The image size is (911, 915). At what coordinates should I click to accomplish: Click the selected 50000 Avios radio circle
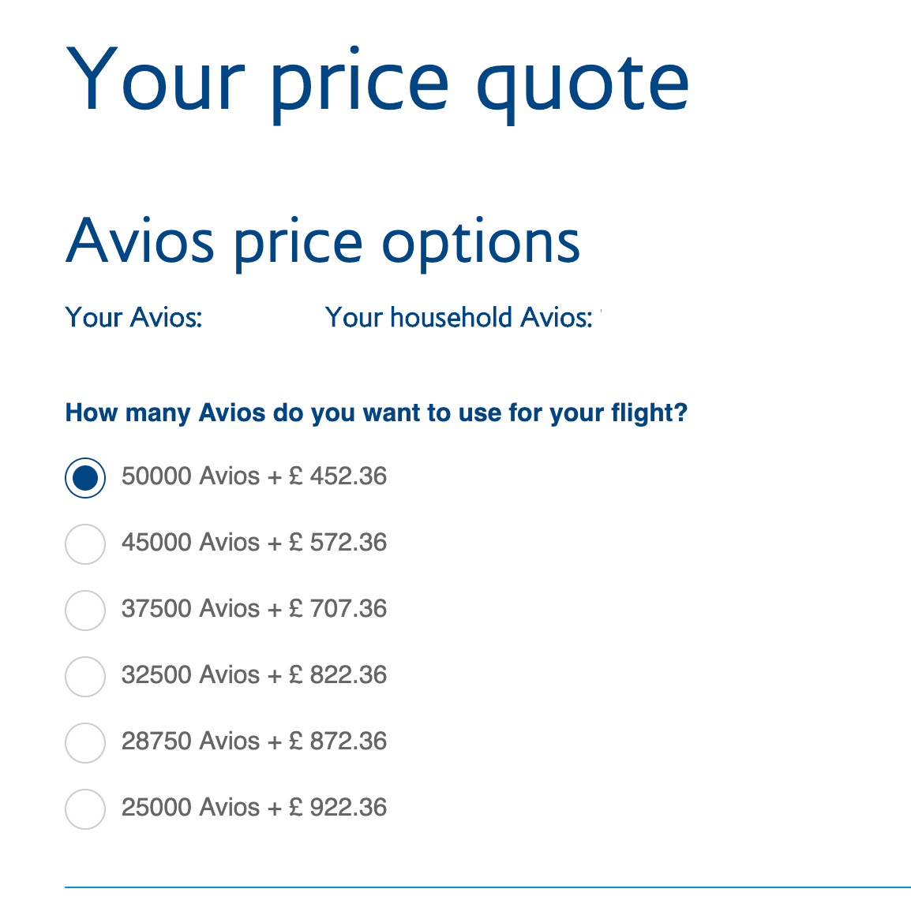coord(84,477)
